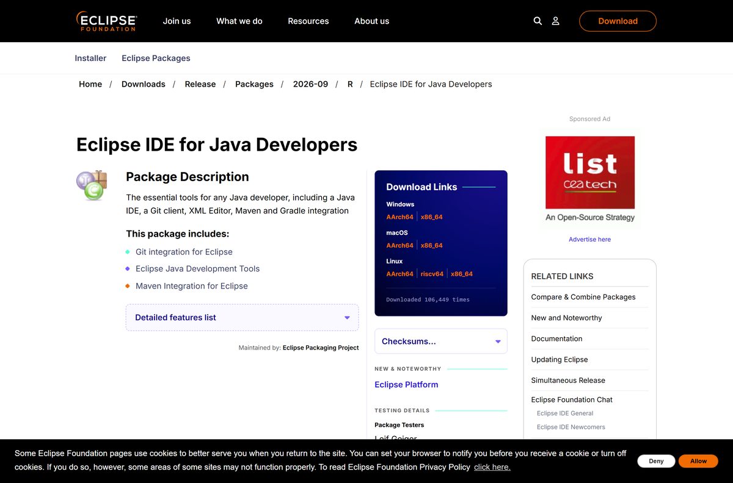Click the Downloaded 106,449 times text

[428, 299]
